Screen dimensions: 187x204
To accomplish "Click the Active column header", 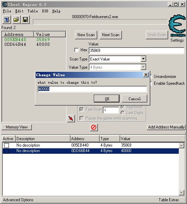I will pos(9,139).
